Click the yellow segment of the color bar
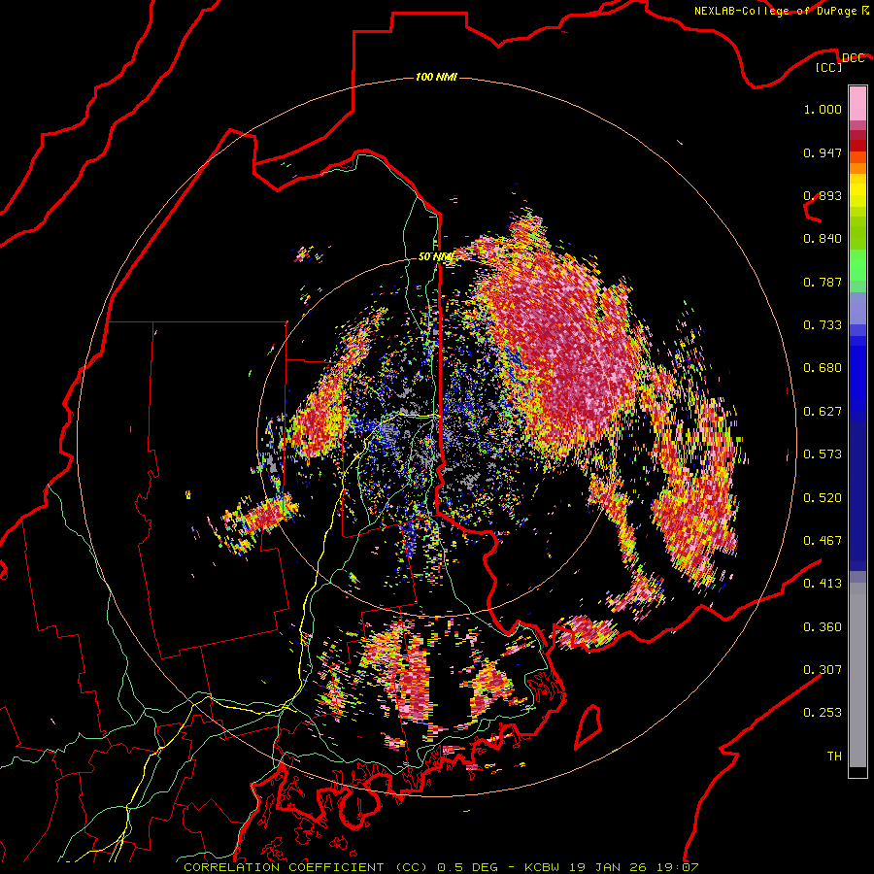This screenshot has height=874, width=874. 857,190
